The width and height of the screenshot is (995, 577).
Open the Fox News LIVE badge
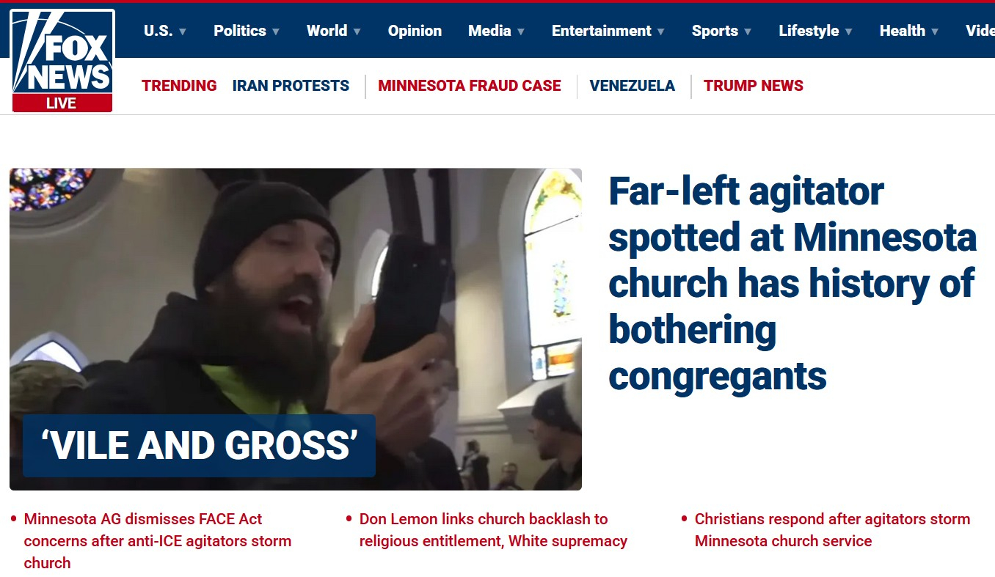point(62,103)
